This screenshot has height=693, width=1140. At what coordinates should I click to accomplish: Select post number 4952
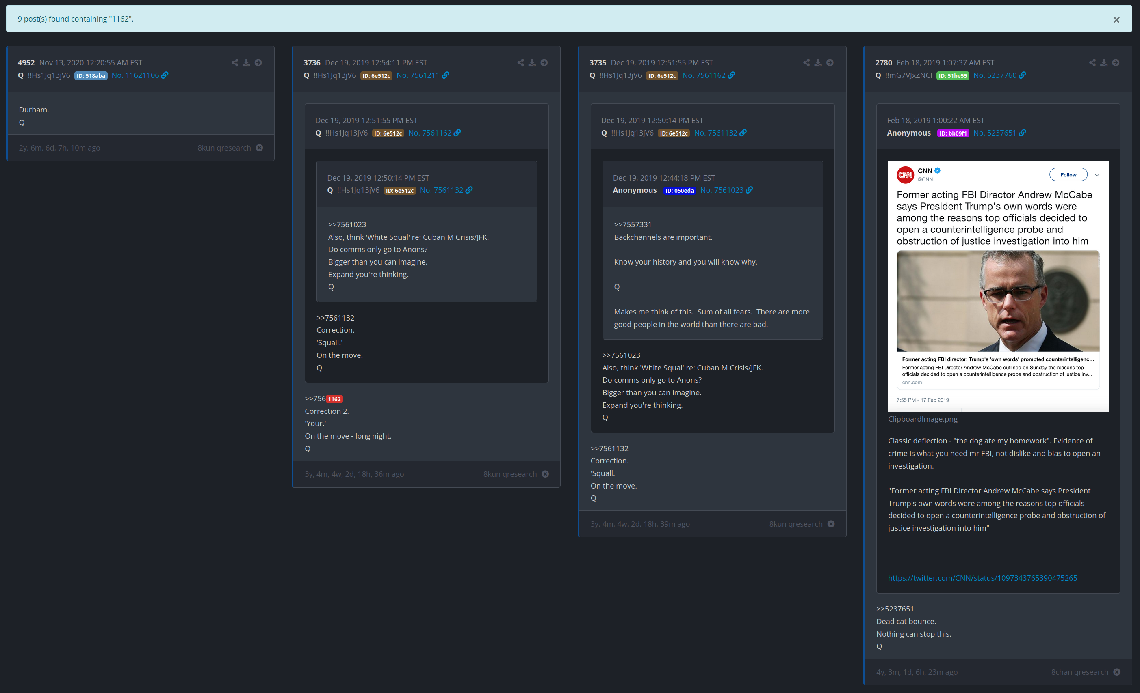tap(26, 63)
